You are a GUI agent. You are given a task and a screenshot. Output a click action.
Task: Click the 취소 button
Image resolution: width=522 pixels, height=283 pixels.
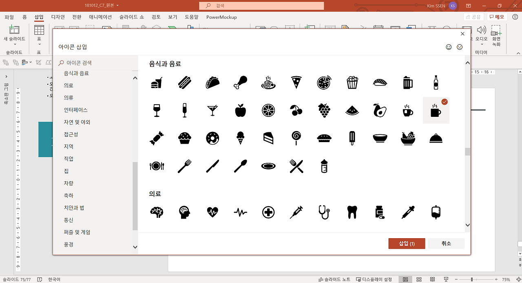click(446, 244)
